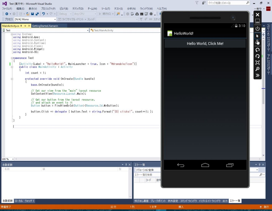Collapse the MainActivity class block
272x211 pixels.
12,67
